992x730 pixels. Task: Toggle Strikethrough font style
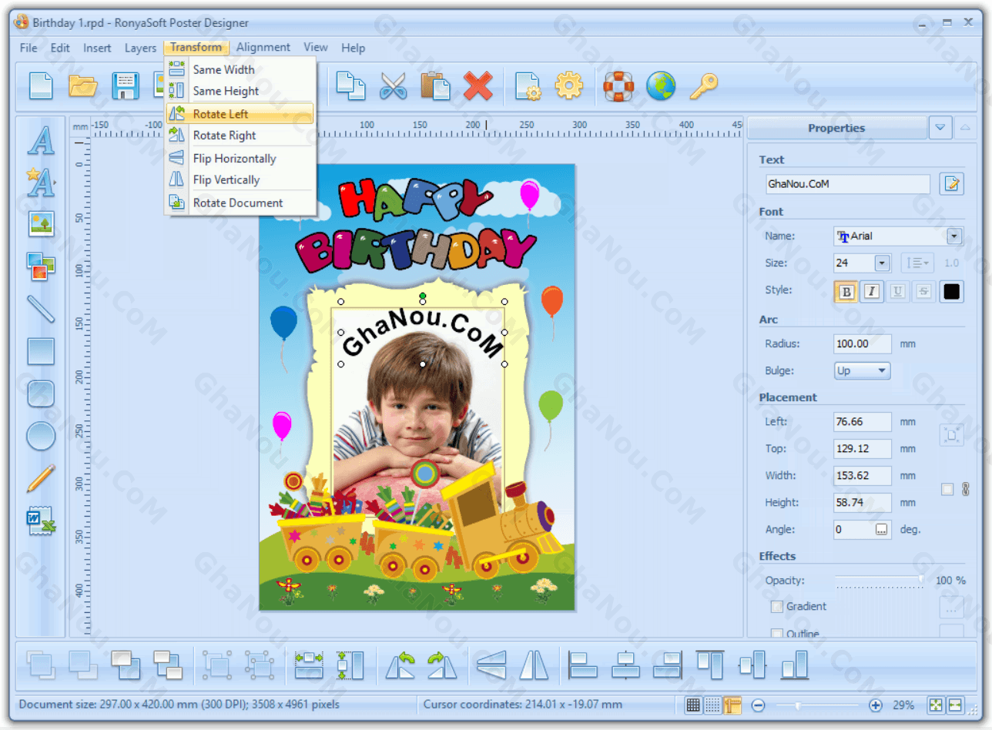pos(923,291)
